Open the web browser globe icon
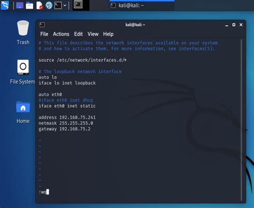Image resolution: width=254 pixels, height=208 pixels. tap(49, 5)
